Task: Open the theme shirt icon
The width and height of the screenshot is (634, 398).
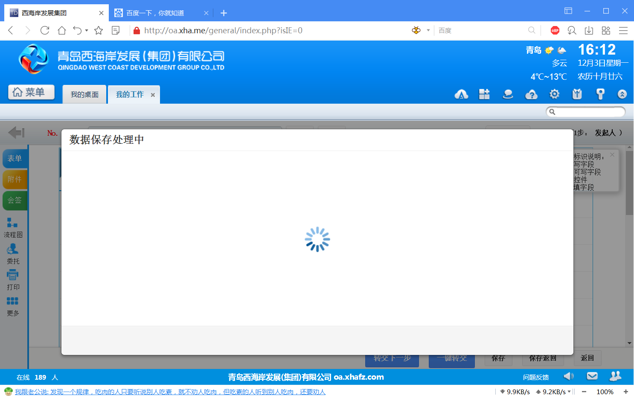Action: coord(577,94)
